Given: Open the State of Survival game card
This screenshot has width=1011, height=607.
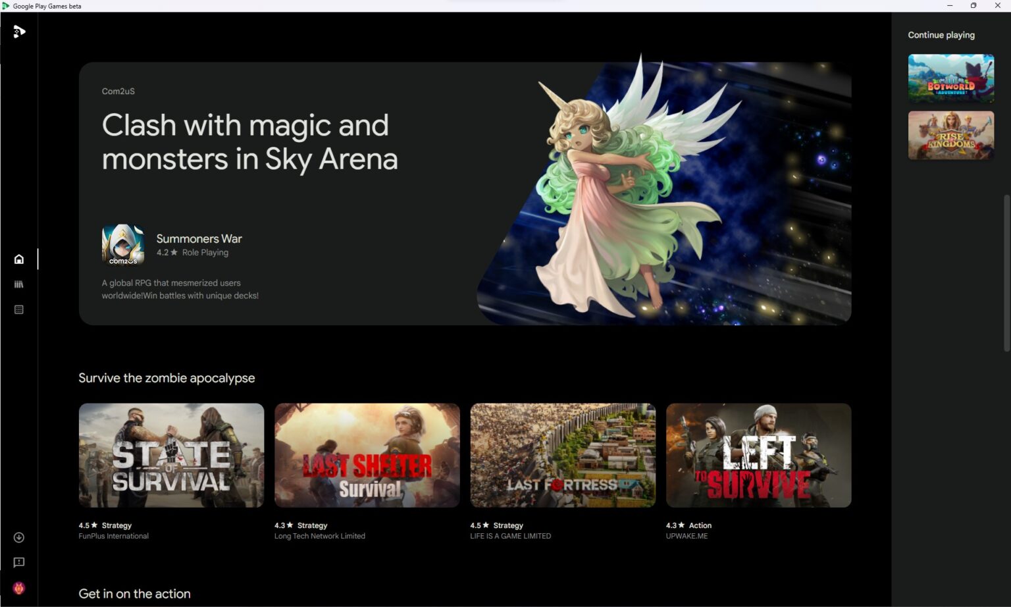Looking at the screenshot, I should pos(171,455).
